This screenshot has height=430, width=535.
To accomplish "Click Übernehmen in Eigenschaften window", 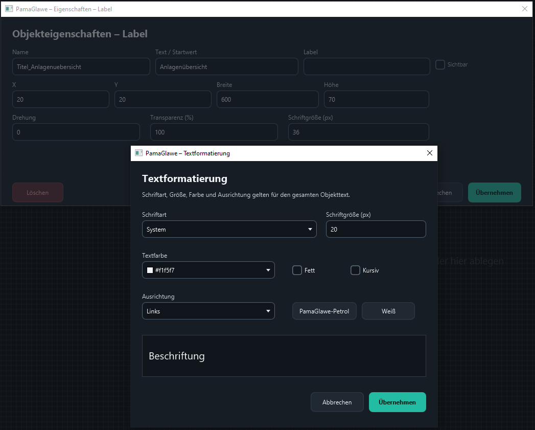I will point(495,193).
